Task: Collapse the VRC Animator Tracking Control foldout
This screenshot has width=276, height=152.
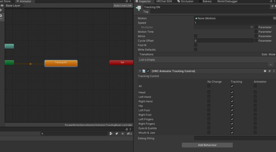Action: pyautogui.click(x=140, y=71)
